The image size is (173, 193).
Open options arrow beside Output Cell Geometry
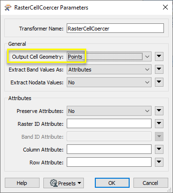159,56
